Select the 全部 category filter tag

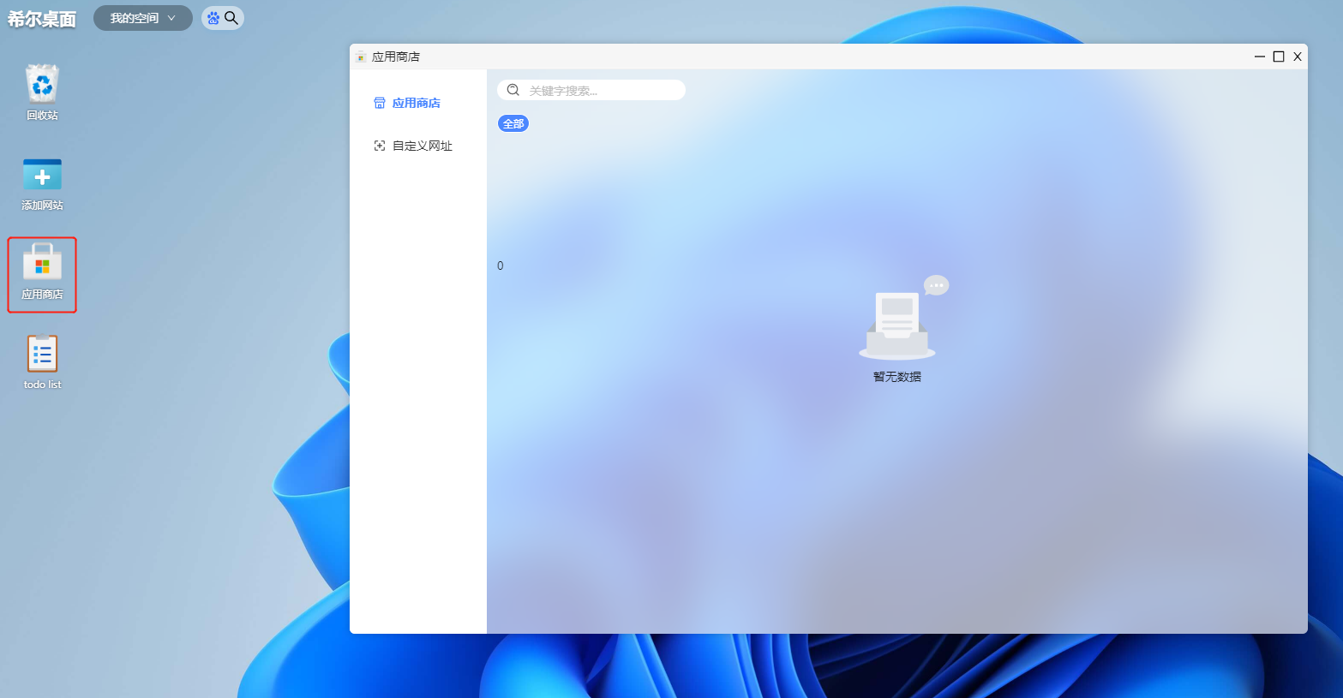[513, 123]
